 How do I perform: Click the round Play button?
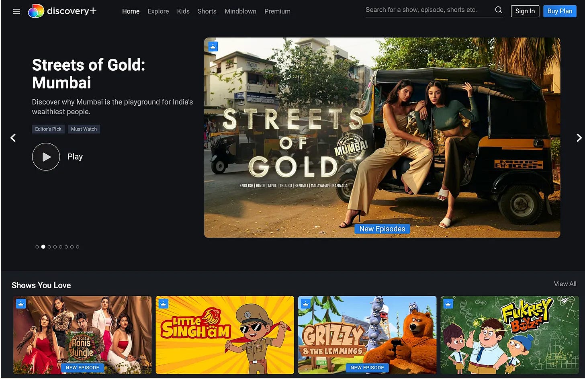(x=46, y=157)
